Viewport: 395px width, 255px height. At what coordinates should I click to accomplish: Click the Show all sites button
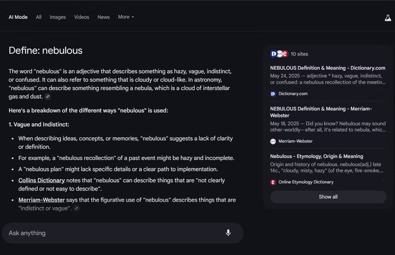pyautogui.click(x=328, y=197)
